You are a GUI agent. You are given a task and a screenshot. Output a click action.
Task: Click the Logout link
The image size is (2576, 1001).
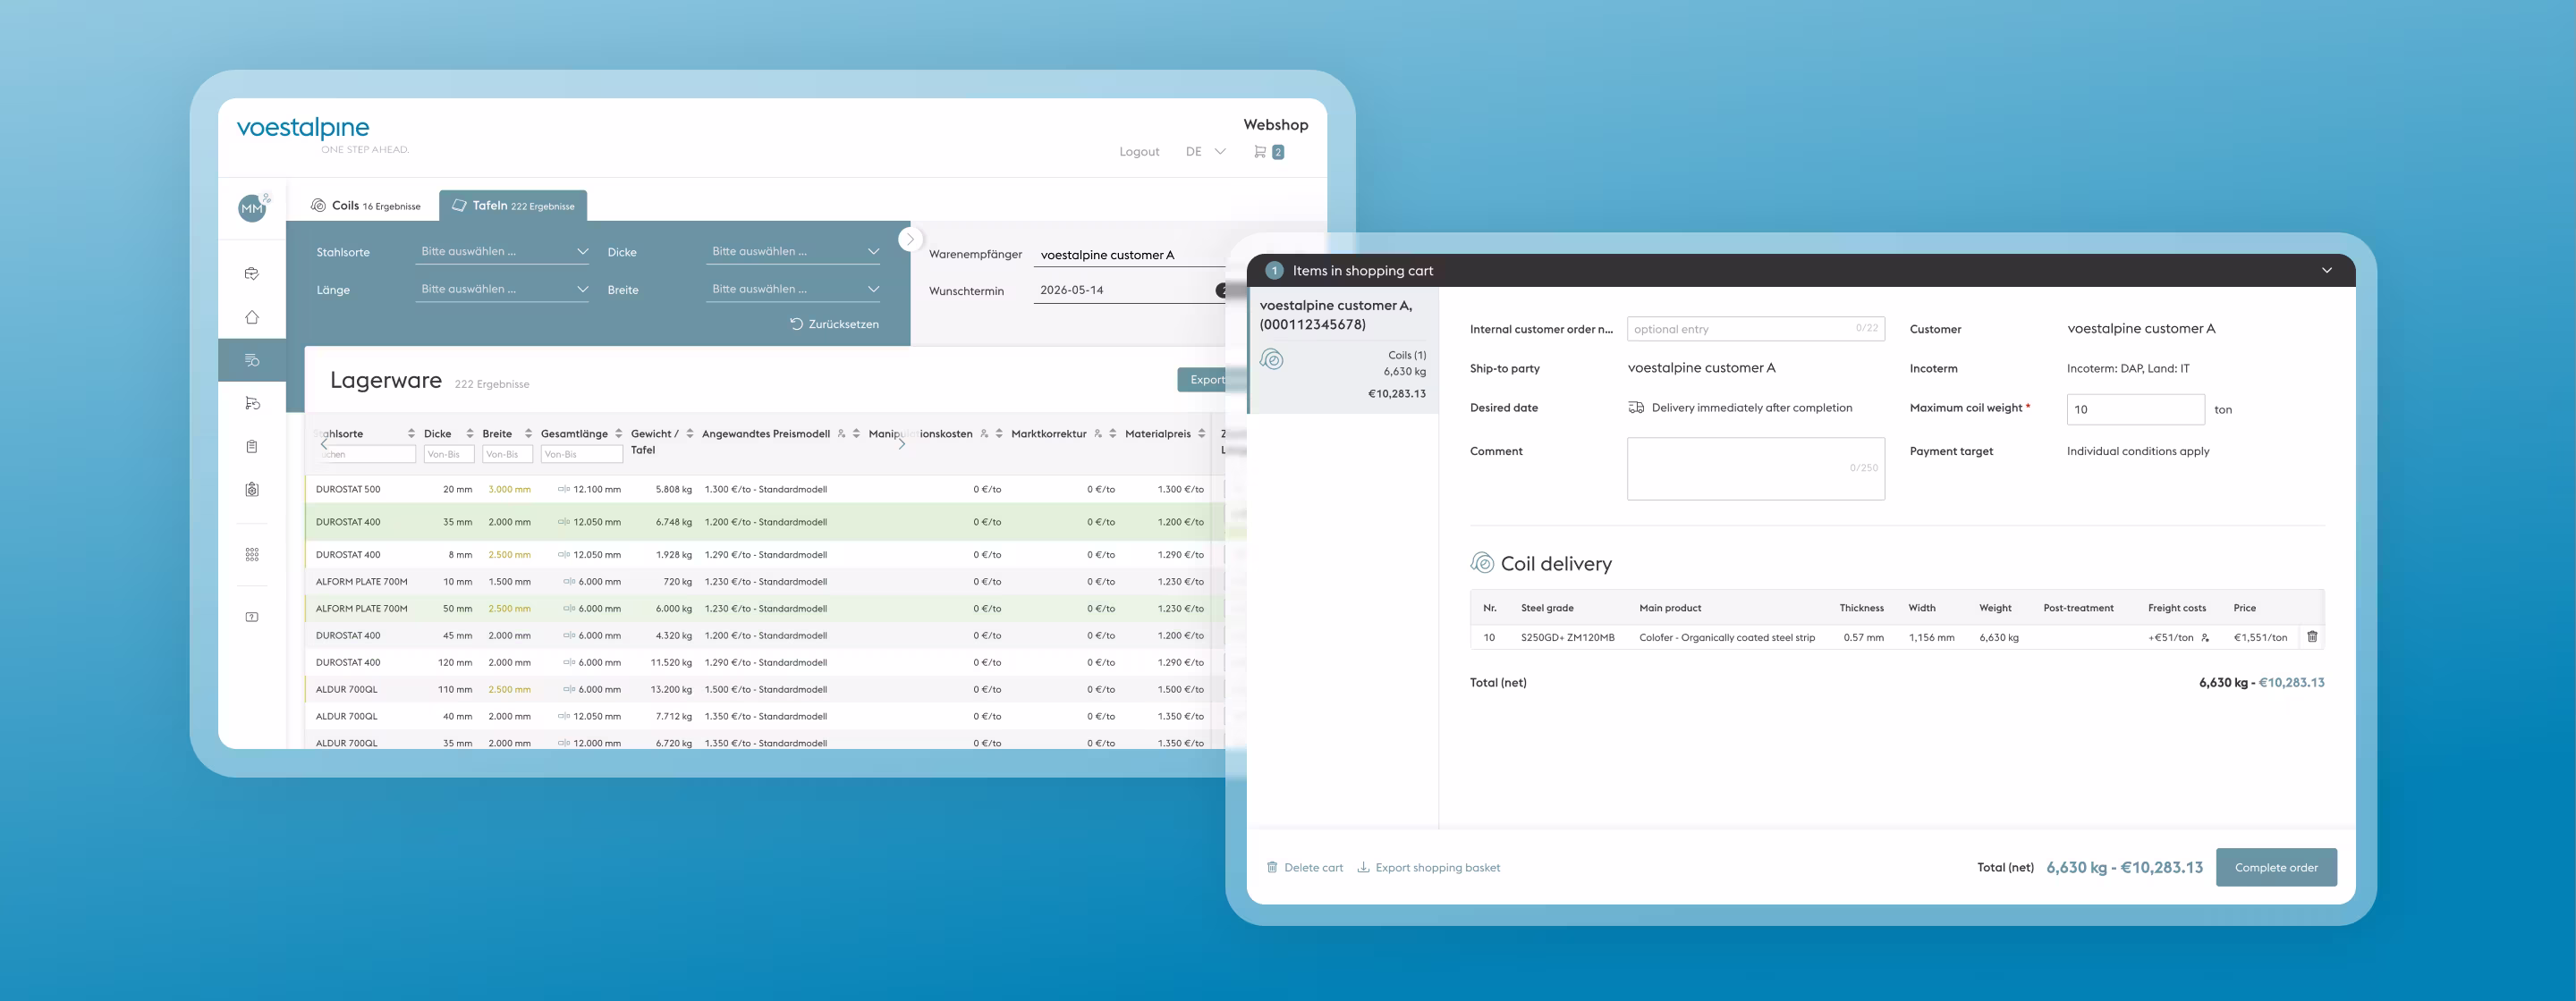tap(1139, 152)
